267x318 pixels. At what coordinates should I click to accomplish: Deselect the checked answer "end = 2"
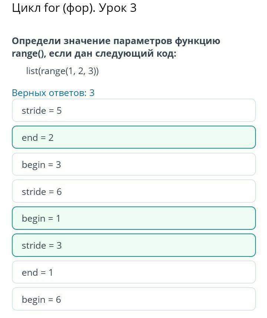click(133, 138)
